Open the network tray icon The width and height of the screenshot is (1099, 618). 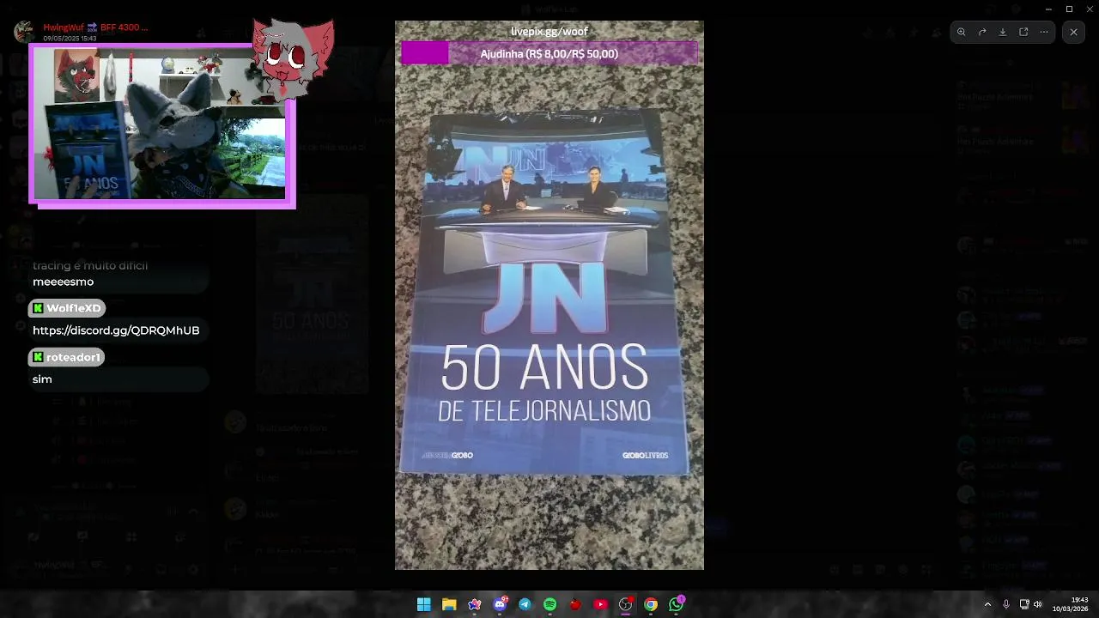coord(1023,604)
